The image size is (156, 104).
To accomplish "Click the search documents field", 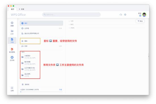I will [71, 15].
